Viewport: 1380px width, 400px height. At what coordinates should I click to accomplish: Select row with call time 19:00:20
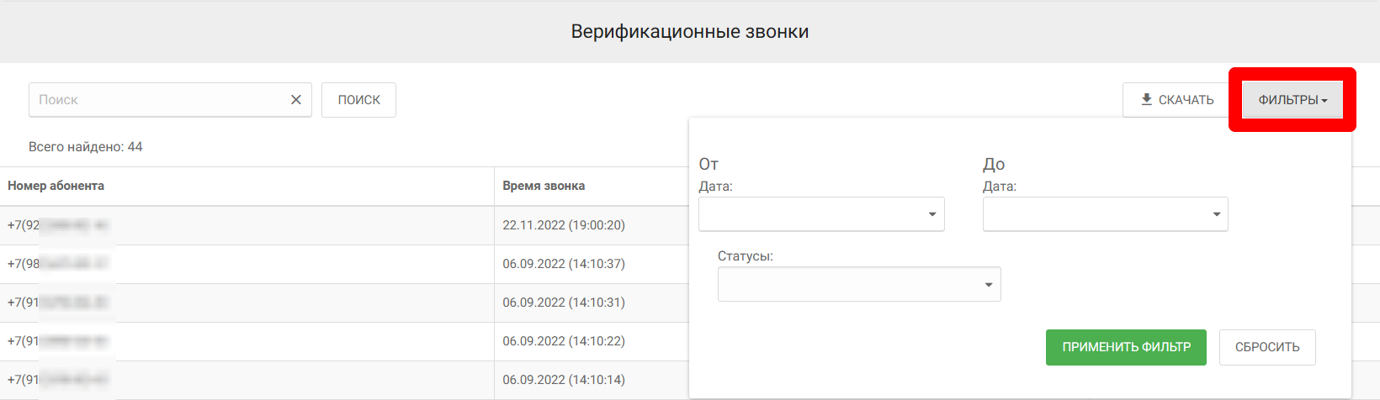564,225
